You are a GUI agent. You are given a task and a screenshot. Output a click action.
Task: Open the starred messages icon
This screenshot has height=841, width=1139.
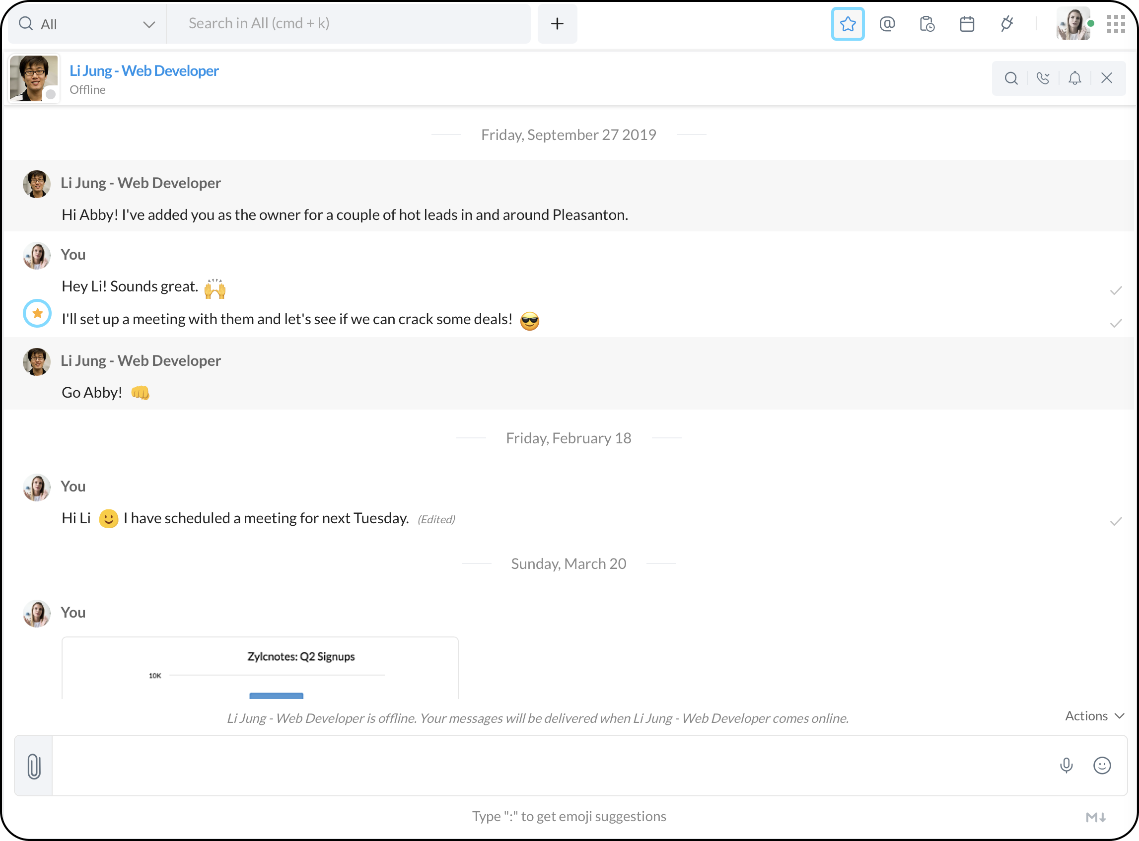pyautogui.click(x=847, y=24)
